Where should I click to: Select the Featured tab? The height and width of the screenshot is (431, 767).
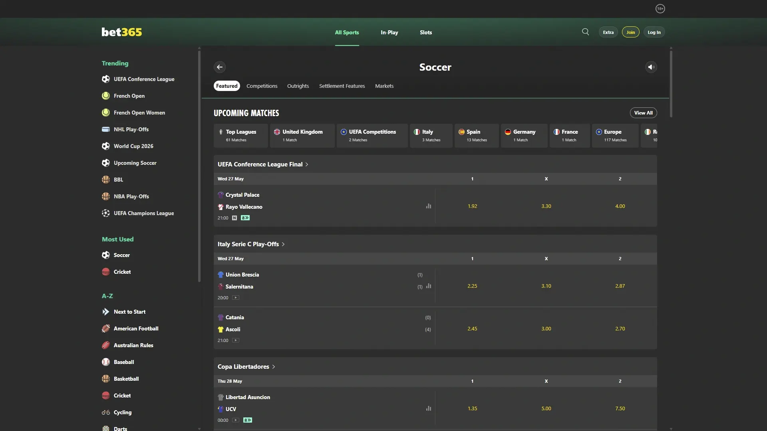227,86
